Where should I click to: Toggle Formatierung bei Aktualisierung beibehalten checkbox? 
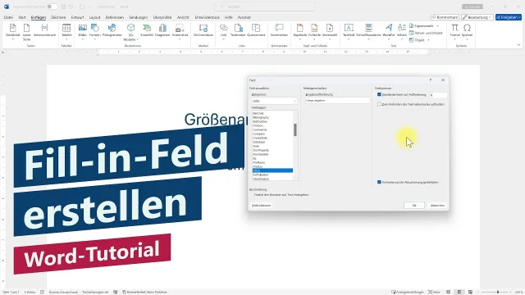tap(379, 182)
